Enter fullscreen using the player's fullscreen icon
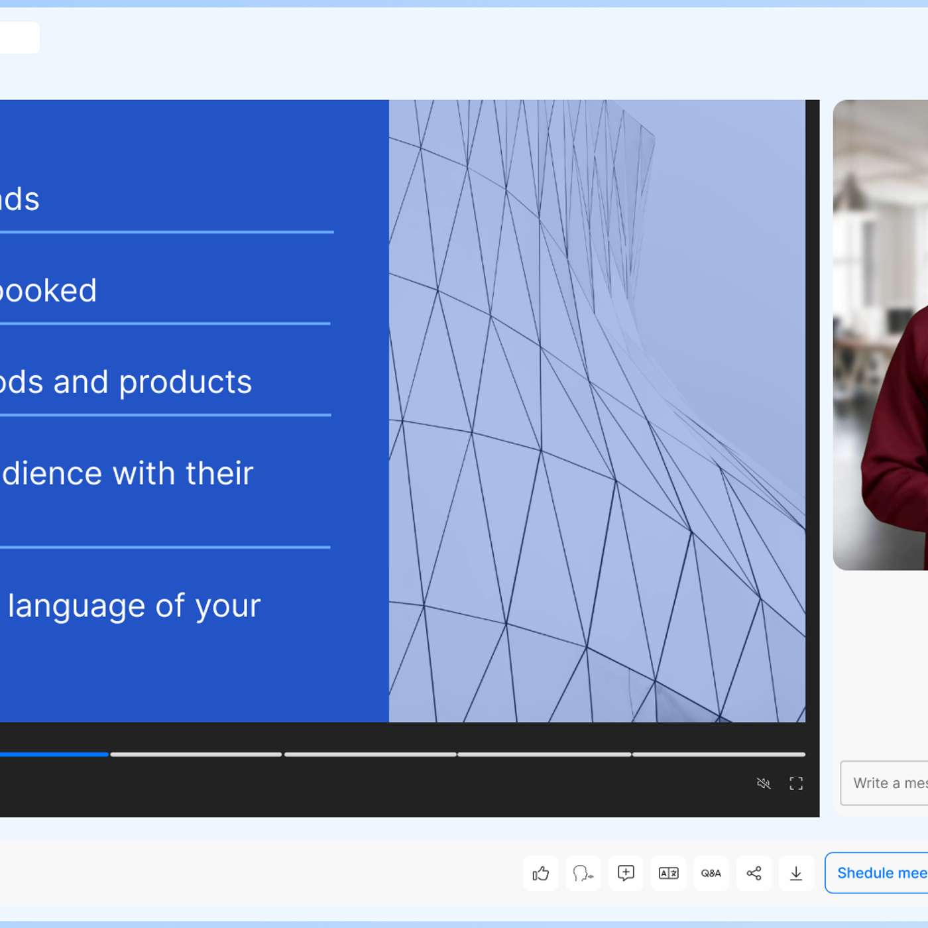The image size is (928, 928). (796, 783)
